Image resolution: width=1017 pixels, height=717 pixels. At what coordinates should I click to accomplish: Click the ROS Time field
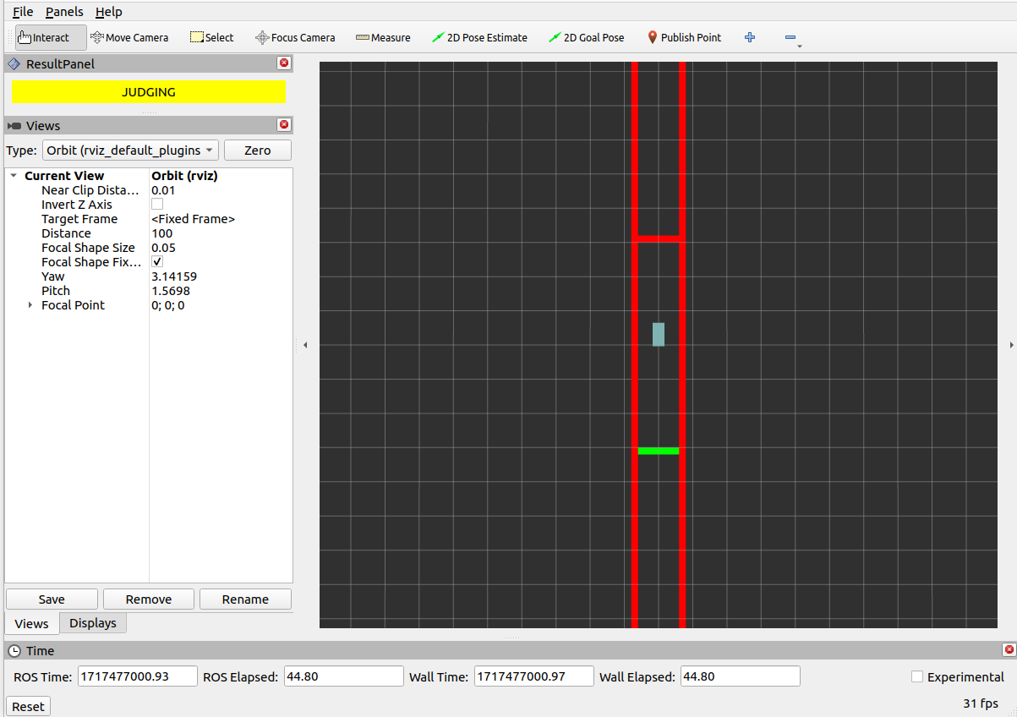tap(137, 676)
